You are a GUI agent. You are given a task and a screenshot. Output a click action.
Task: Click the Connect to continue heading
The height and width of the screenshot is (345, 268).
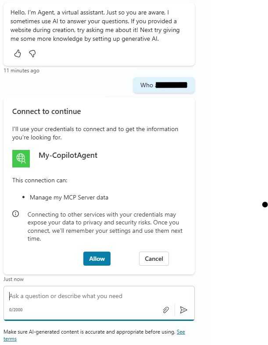click(46, 111)
